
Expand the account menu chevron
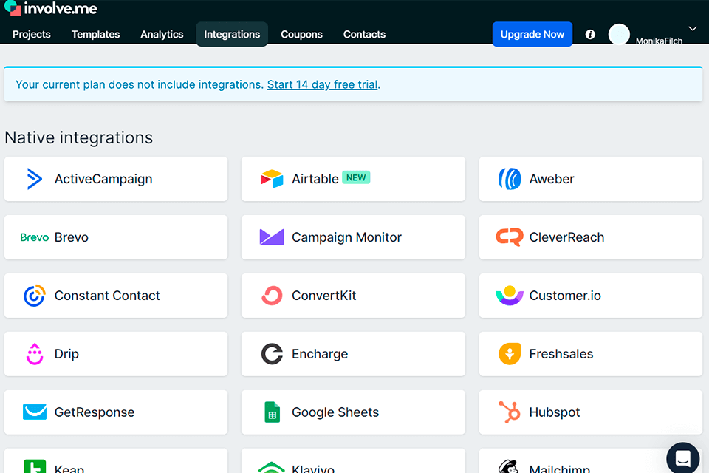(x=692, y=29)
